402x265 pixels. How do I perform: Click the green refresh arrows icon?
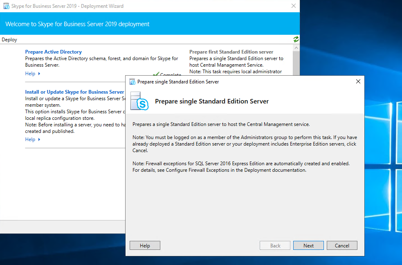[296, 39]
